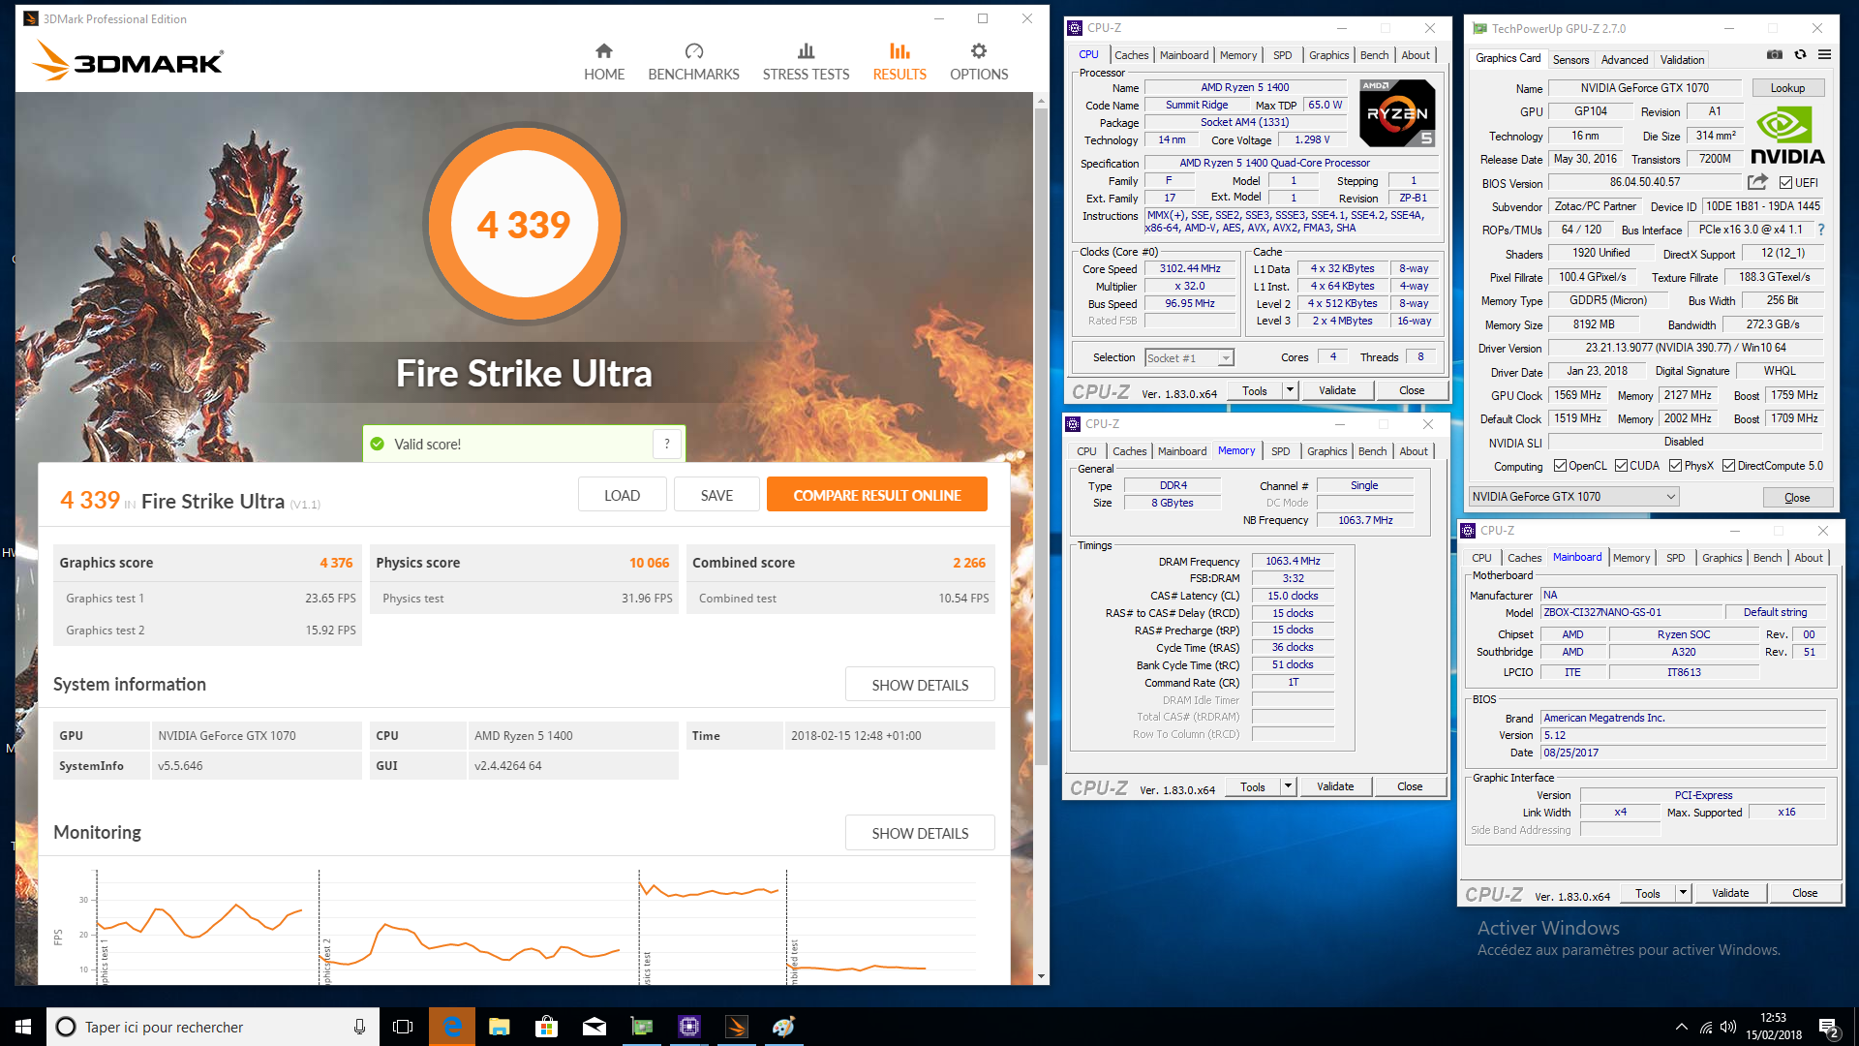Expand Tools dropdown arrow in Memory CPU-Z window
This screenshot has width=1859, height=1046.
[1288, 786]
